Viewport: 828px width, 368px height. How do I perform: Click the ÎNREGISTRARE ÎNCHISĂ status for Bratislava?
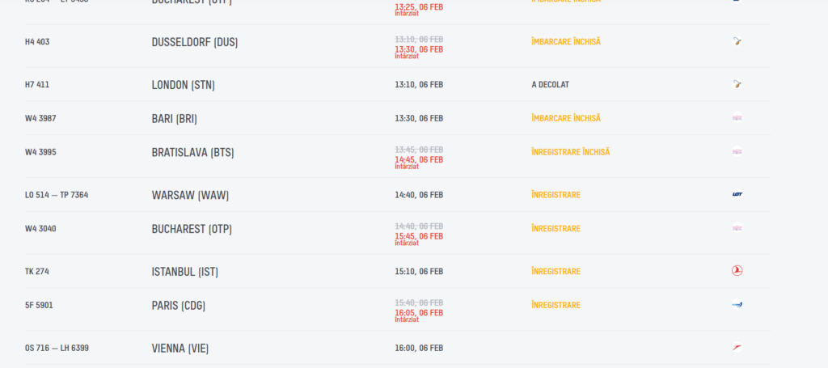(571, 152)
